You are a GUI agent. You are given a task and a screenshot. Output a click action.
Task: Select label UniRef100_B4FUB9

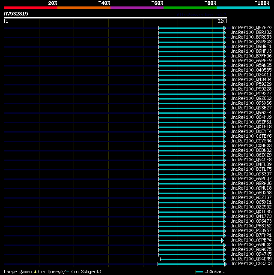tap(251, 164)
